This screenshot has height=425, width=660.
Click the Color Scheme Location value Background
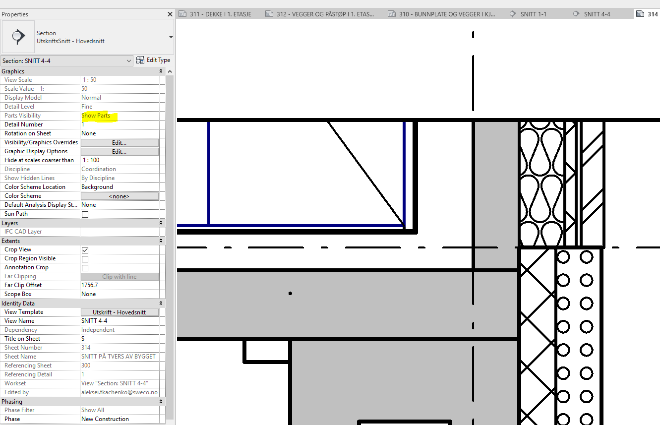(120, 187)
